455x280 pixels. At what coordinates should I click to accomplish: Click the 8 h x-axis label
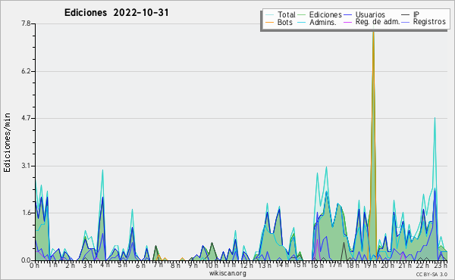click(176, 265)
